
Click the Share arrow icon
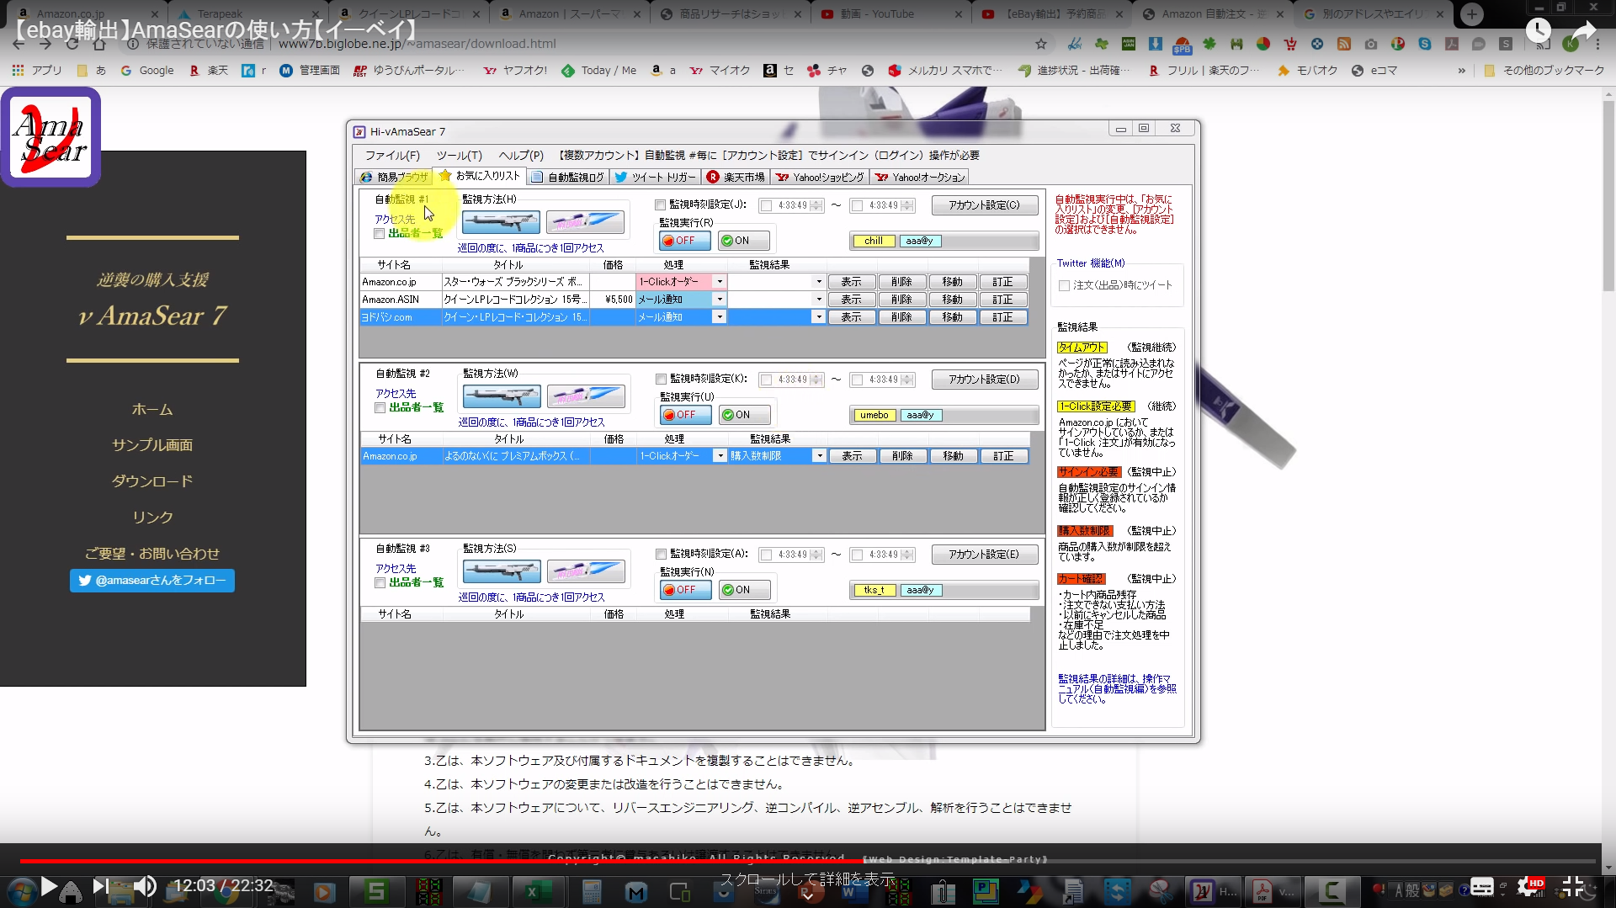[1584, 31]
